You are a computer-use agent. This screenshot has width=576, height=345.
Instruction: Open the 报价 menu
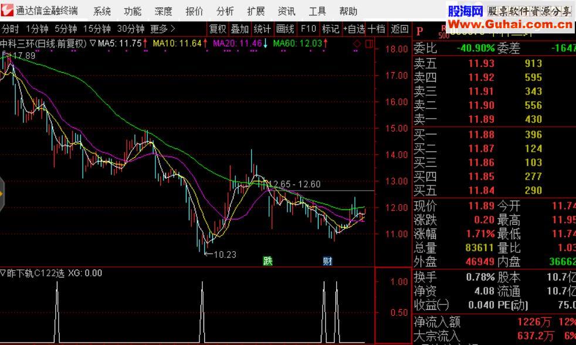click(194, 11)
